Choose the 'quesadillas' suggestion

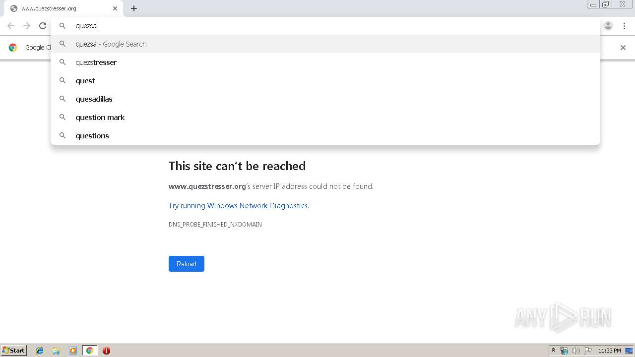(325, 99)
